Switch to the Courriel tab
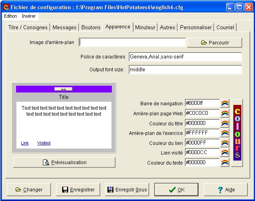 (225, 27)
